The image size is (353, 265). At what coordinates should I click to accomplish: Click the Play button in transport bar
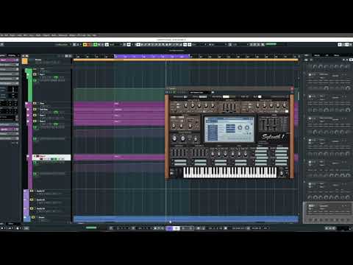pyautogui.click(x=183, y=228)
